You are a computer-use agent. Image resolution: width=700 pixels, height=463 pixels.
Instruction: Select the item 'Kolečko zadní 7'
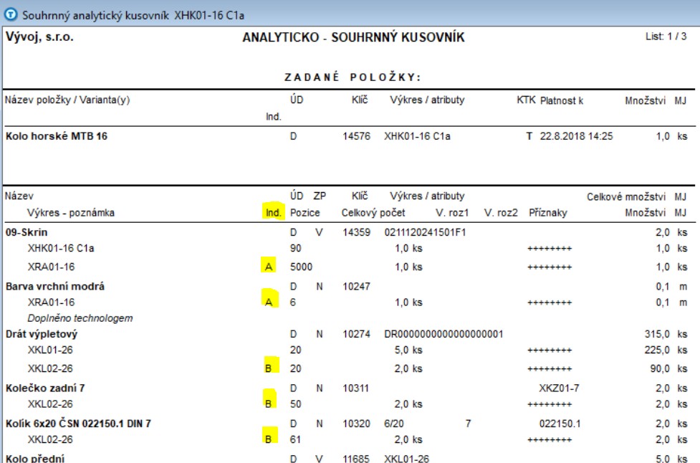45,388
